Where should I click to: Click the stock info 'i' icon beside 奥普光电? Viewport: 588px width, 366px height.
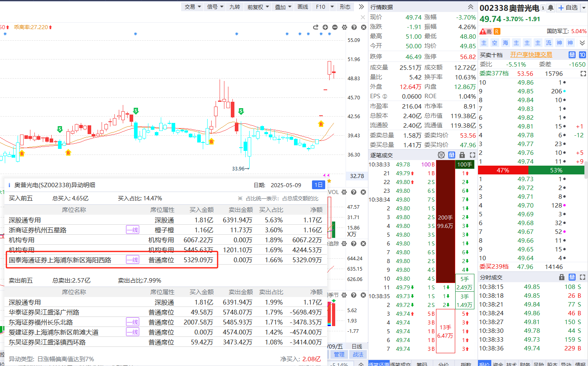[543, 8]
